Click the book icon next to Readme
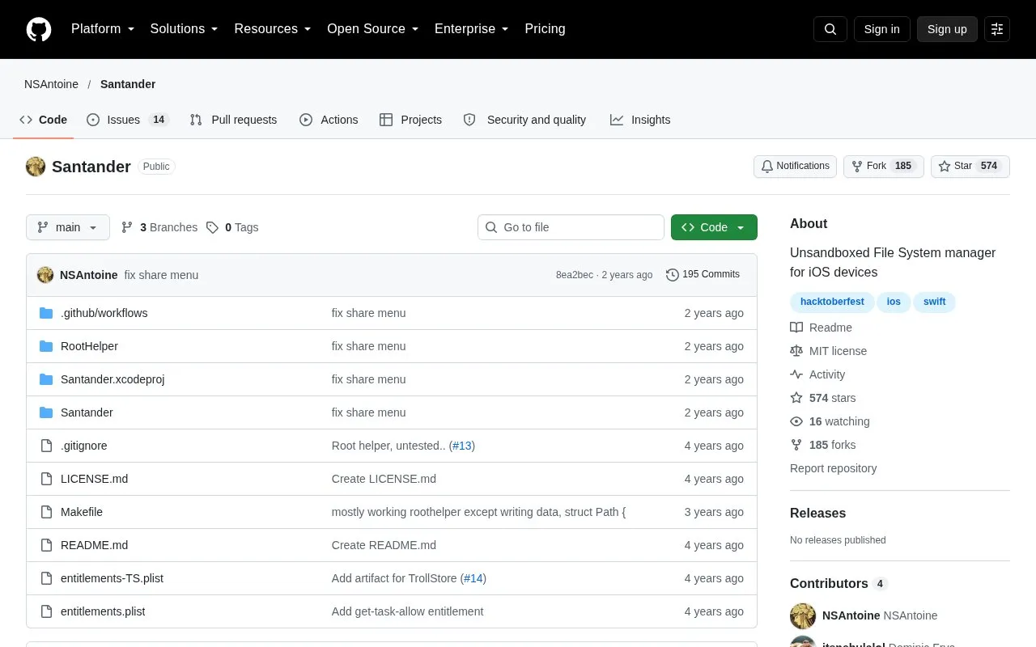 pyautogui.click(x=796, y=328)
